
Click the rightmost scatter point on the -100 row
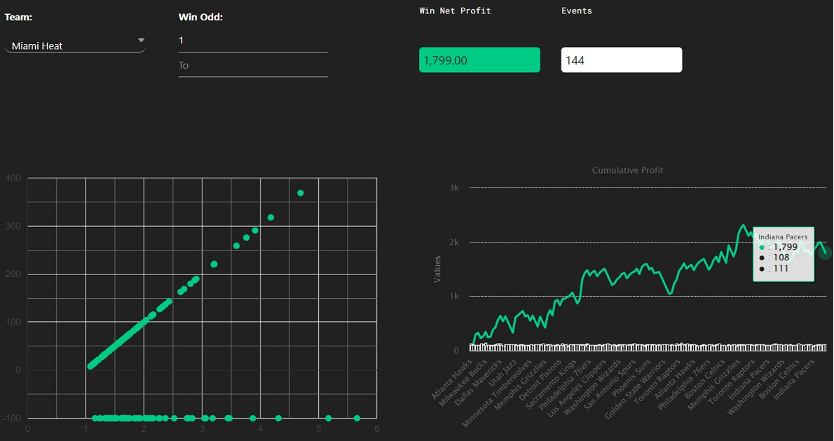pyautogui.click(x=357, y=418)
